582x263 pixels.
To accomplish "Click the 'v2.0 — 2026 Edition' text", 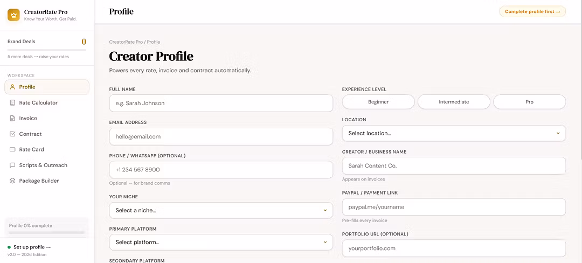I will point(27,254).
